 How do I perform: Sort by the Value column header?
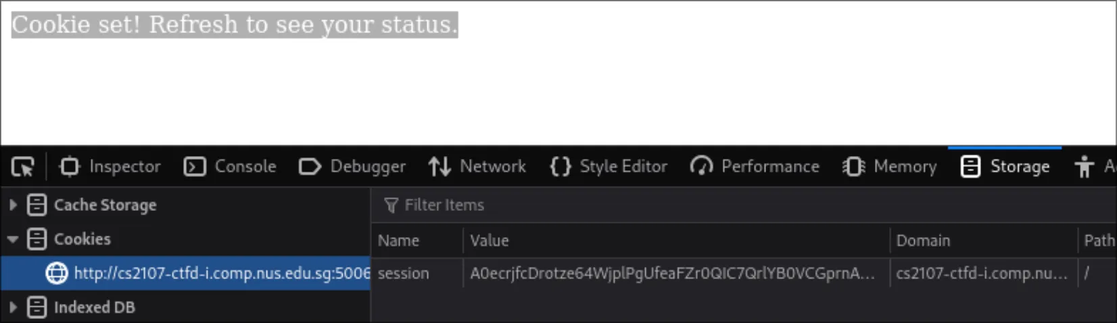click(x=490, y=241)
